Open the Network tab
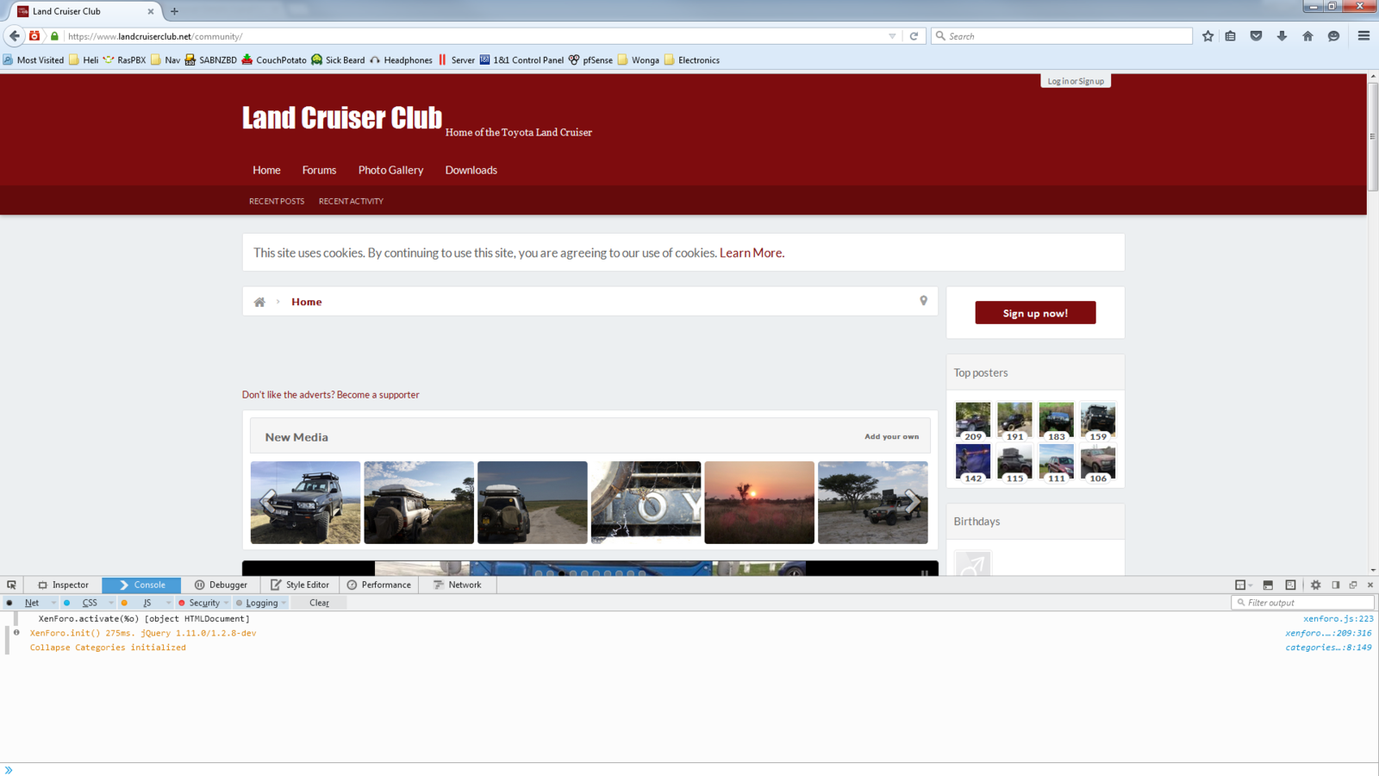Viewport: 1379px width, 776px height. point(458,585)
